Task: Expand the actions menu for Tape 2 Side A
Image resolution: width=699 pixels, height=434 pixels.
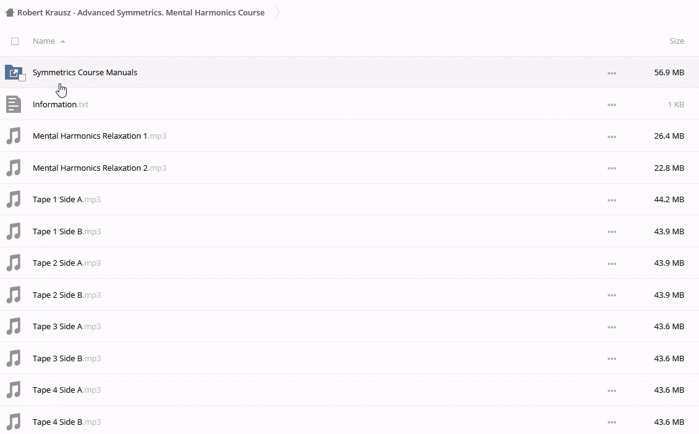Action: tap(611, 263)
